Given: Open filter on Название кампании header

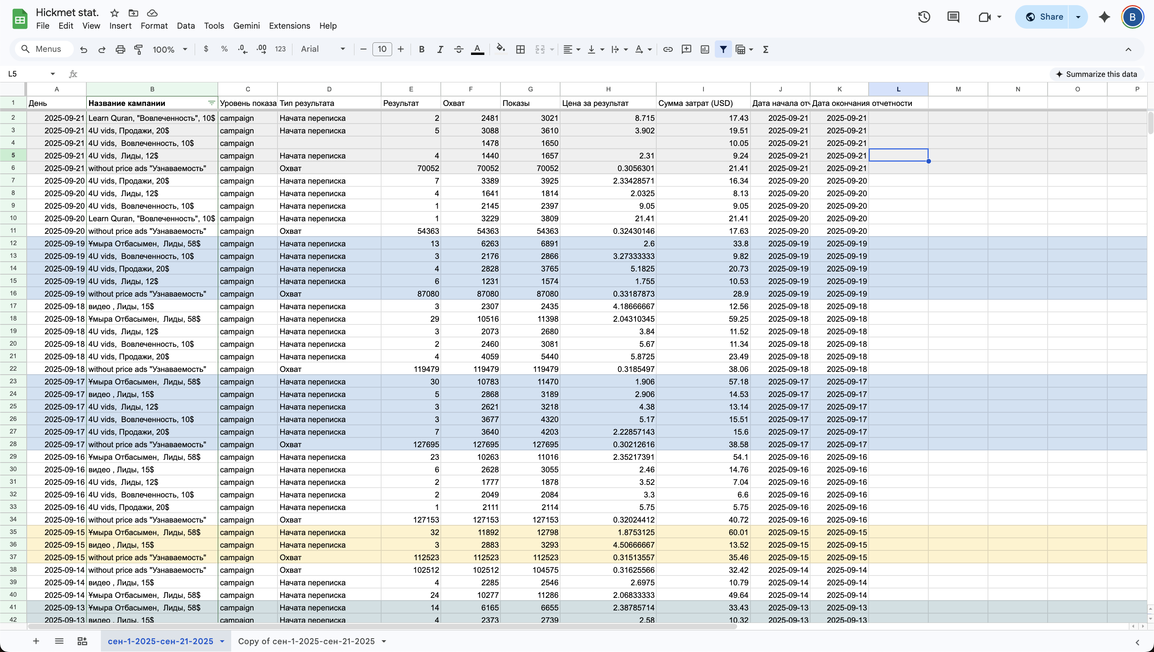Looking at the screenshot, I should (212, 103).
